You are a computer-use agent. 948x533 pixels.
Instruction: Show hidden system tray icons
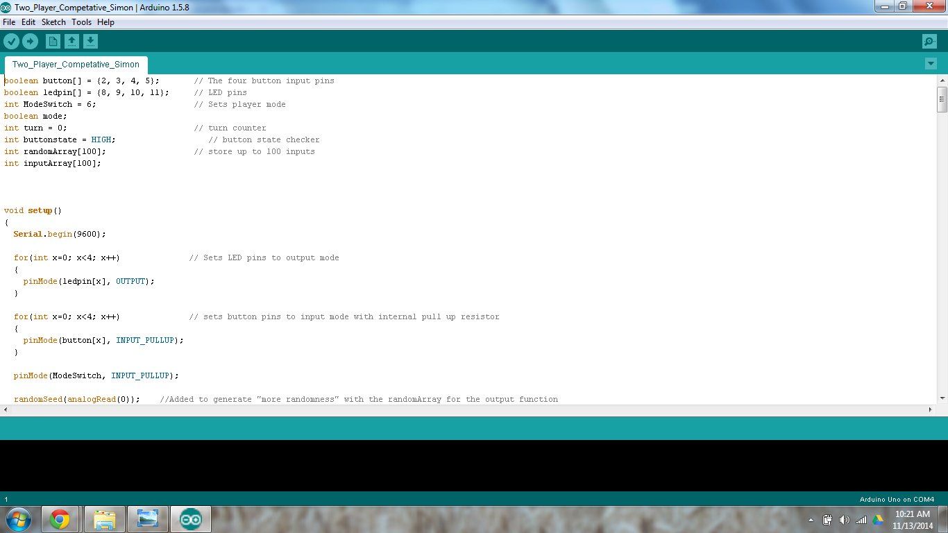coord(811,520)
